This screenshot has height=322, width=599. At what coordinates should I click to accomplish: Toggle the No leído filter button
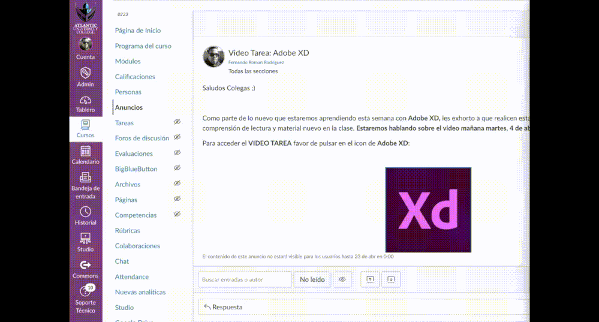312,279
